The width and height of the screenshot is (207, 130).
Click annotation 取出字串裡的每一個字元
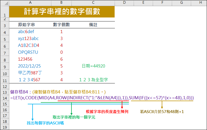point(74,117)
